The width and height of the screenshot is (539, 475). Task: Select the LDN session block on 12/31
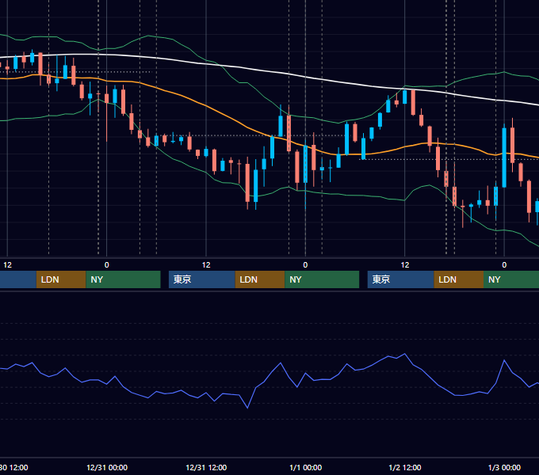(260, 279)
